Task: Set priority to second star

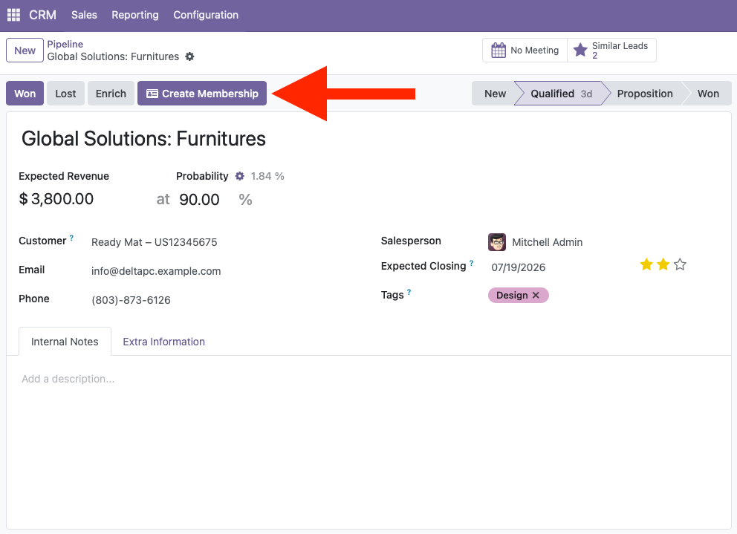Action: pos(663,264)
